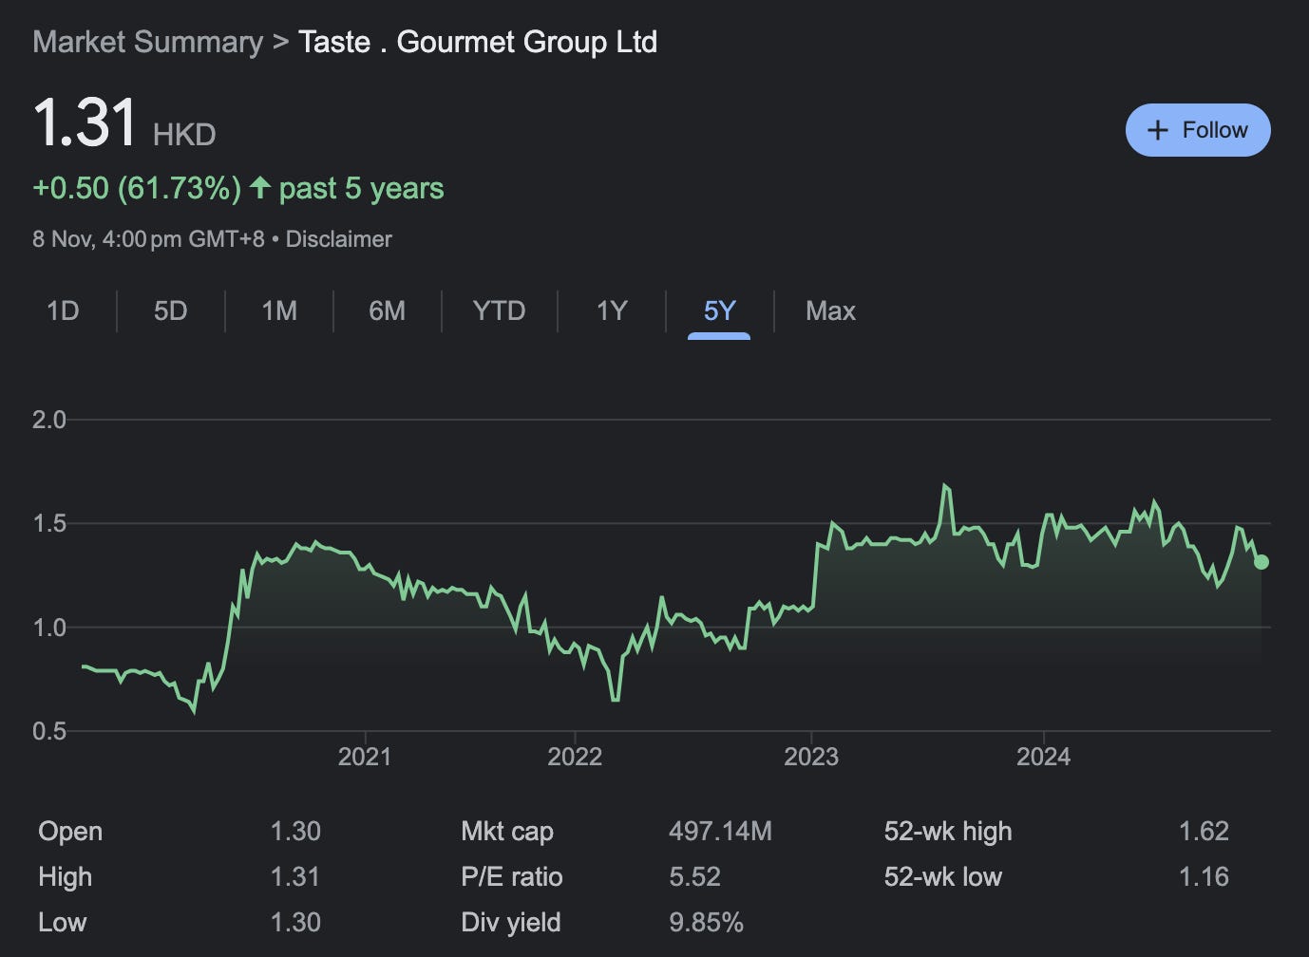Click the 2023 label on chart axis
Image resolution: width=1309 pixels, height=957 pixels.
(811, 757)
